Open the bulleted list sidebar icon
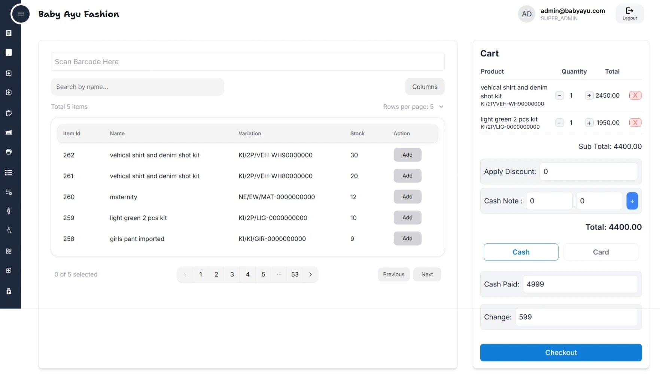660x384 pixels. pos(9,172)
